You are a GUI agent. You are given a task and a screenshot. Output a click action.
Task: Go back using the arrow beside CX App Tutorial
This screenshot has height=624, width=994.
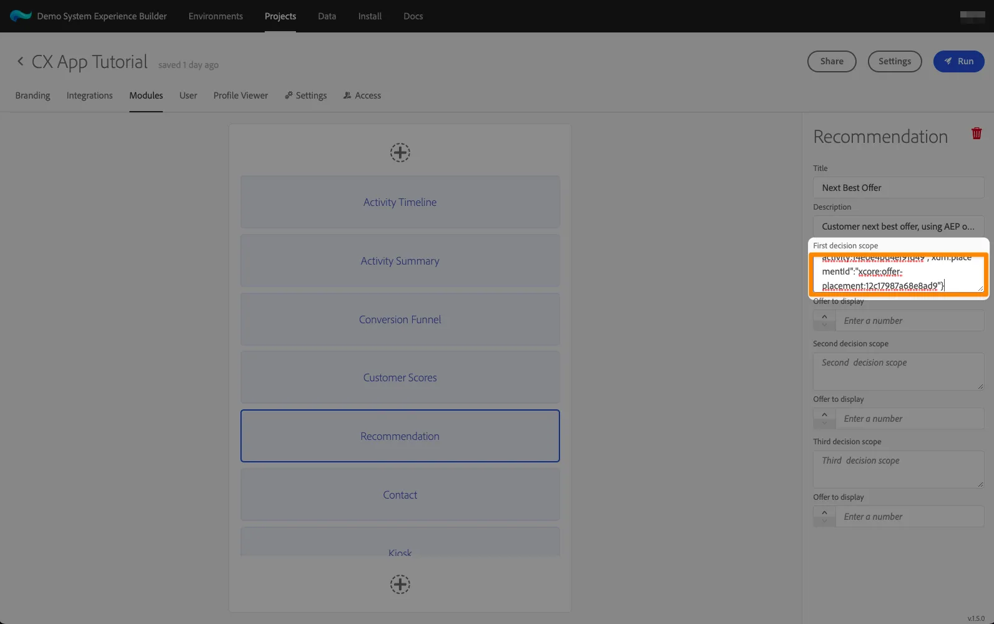tap(20, 61)
